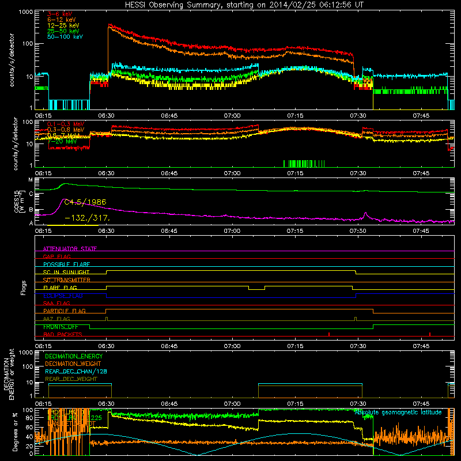The height and width of the screenshot is (461, 461).
Task: Click the first red BAD_PACKETS spike
Action: pyautogui.click(x=329, y=334)
